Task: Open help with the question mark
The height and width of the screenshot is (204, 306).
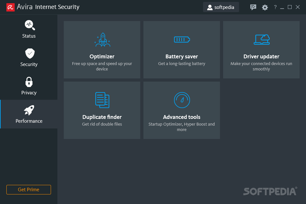Action: (275, 7)
